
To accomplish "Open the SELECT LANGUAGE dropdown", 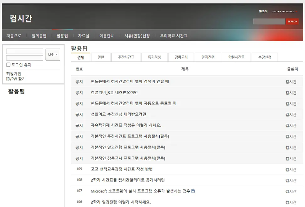I will tap(284, 11).
